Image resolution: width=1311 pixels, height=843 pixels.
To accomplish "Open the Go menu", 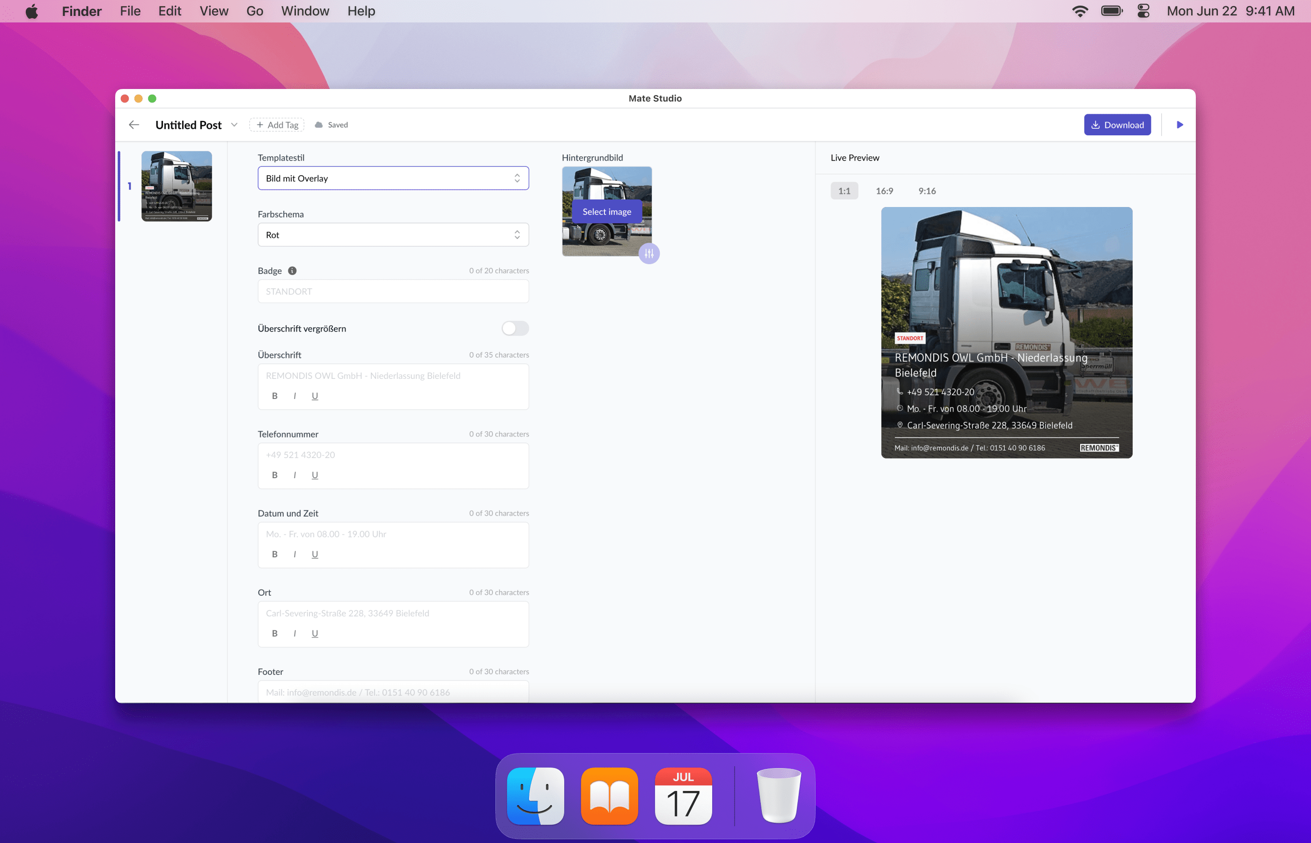I will coord(254,11).
